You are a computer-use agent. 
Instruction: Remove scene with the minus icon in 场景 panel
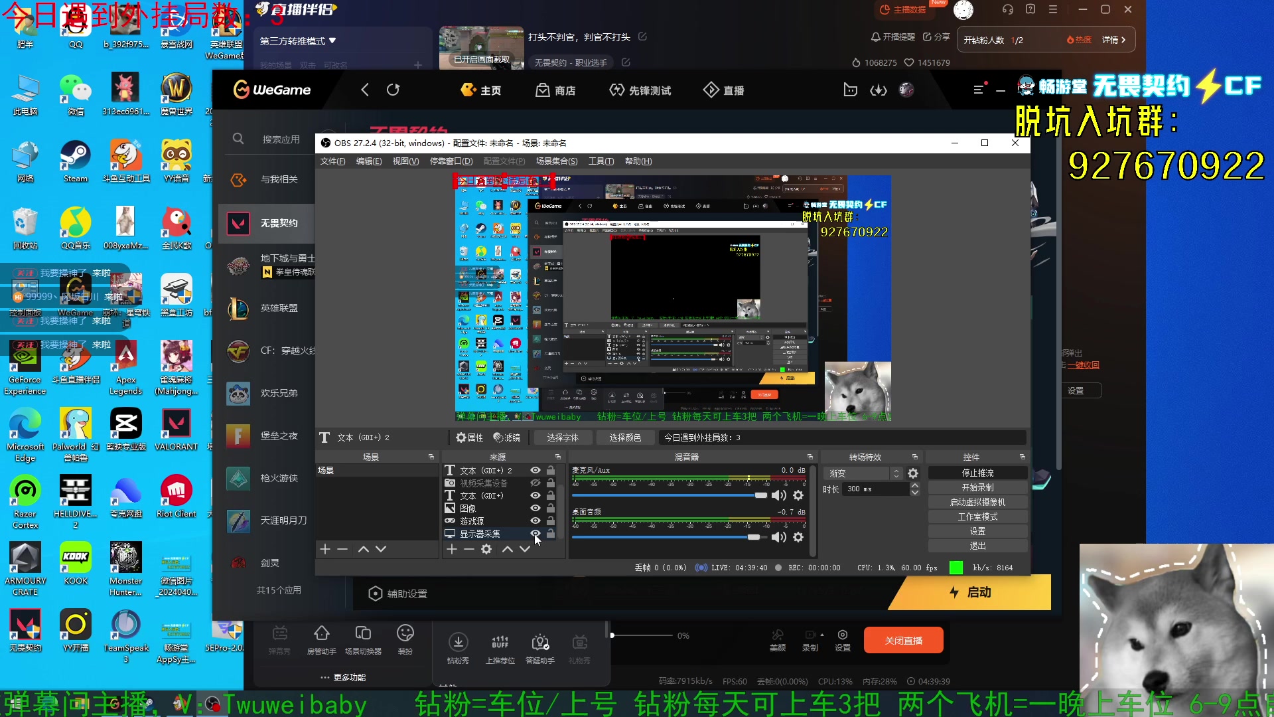pyautogui.click(x=342, y=549)
